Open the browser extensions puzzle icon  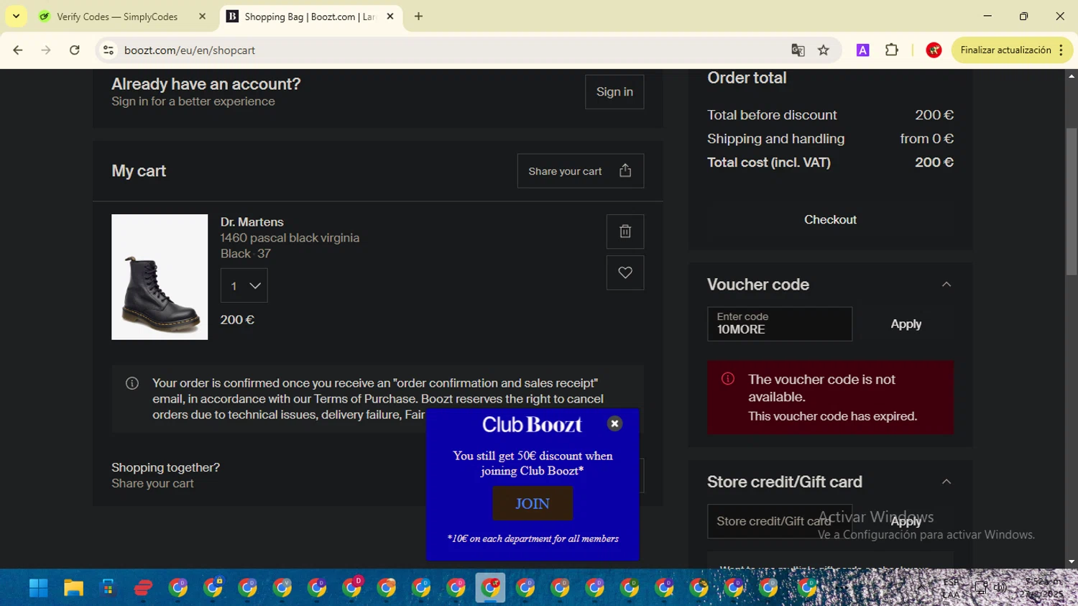click(892, 50)
